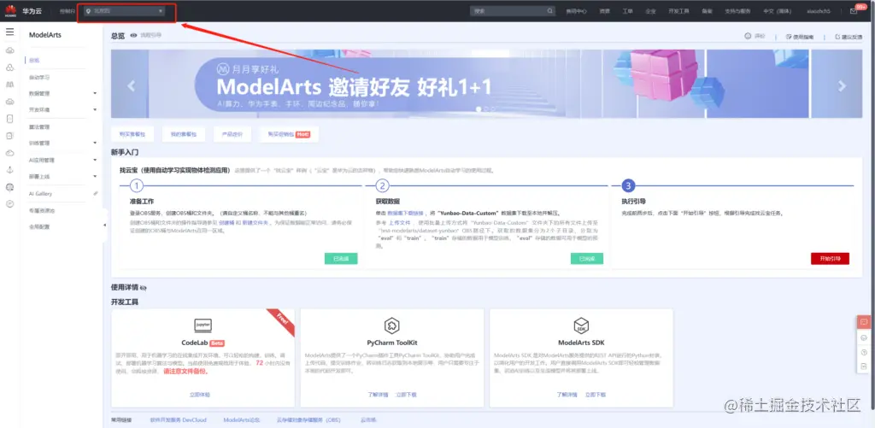Click the question mark floating icon on right edge
875x428 pixels.
click(864, 352)
